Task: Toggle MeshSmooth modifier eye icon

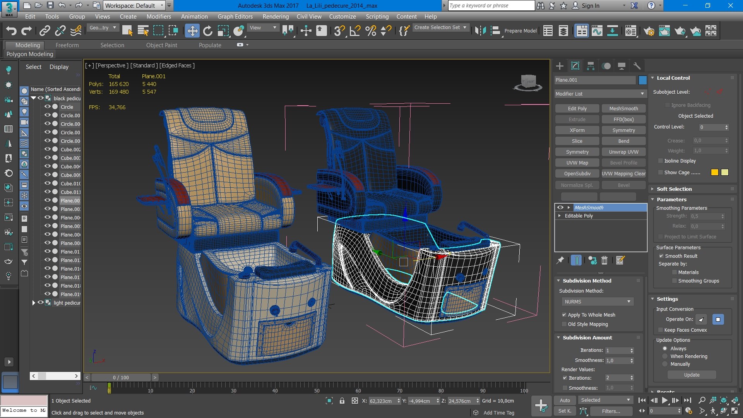Action: [560, 207]
